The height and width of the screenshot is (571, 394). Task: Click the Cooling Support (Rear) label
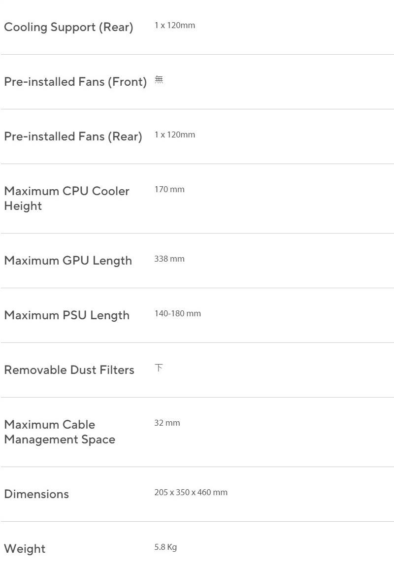68,27
